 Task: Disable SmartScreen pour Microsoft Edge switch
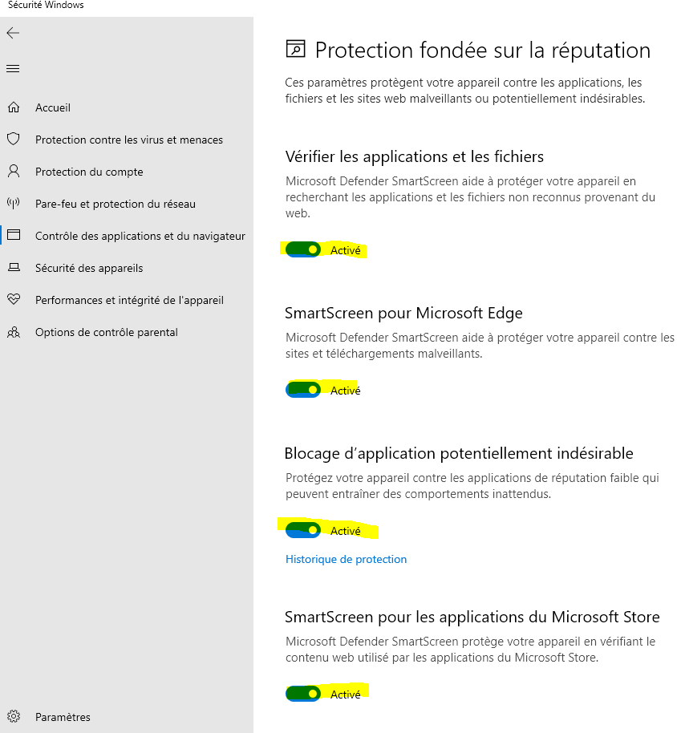tap(303, 390)
